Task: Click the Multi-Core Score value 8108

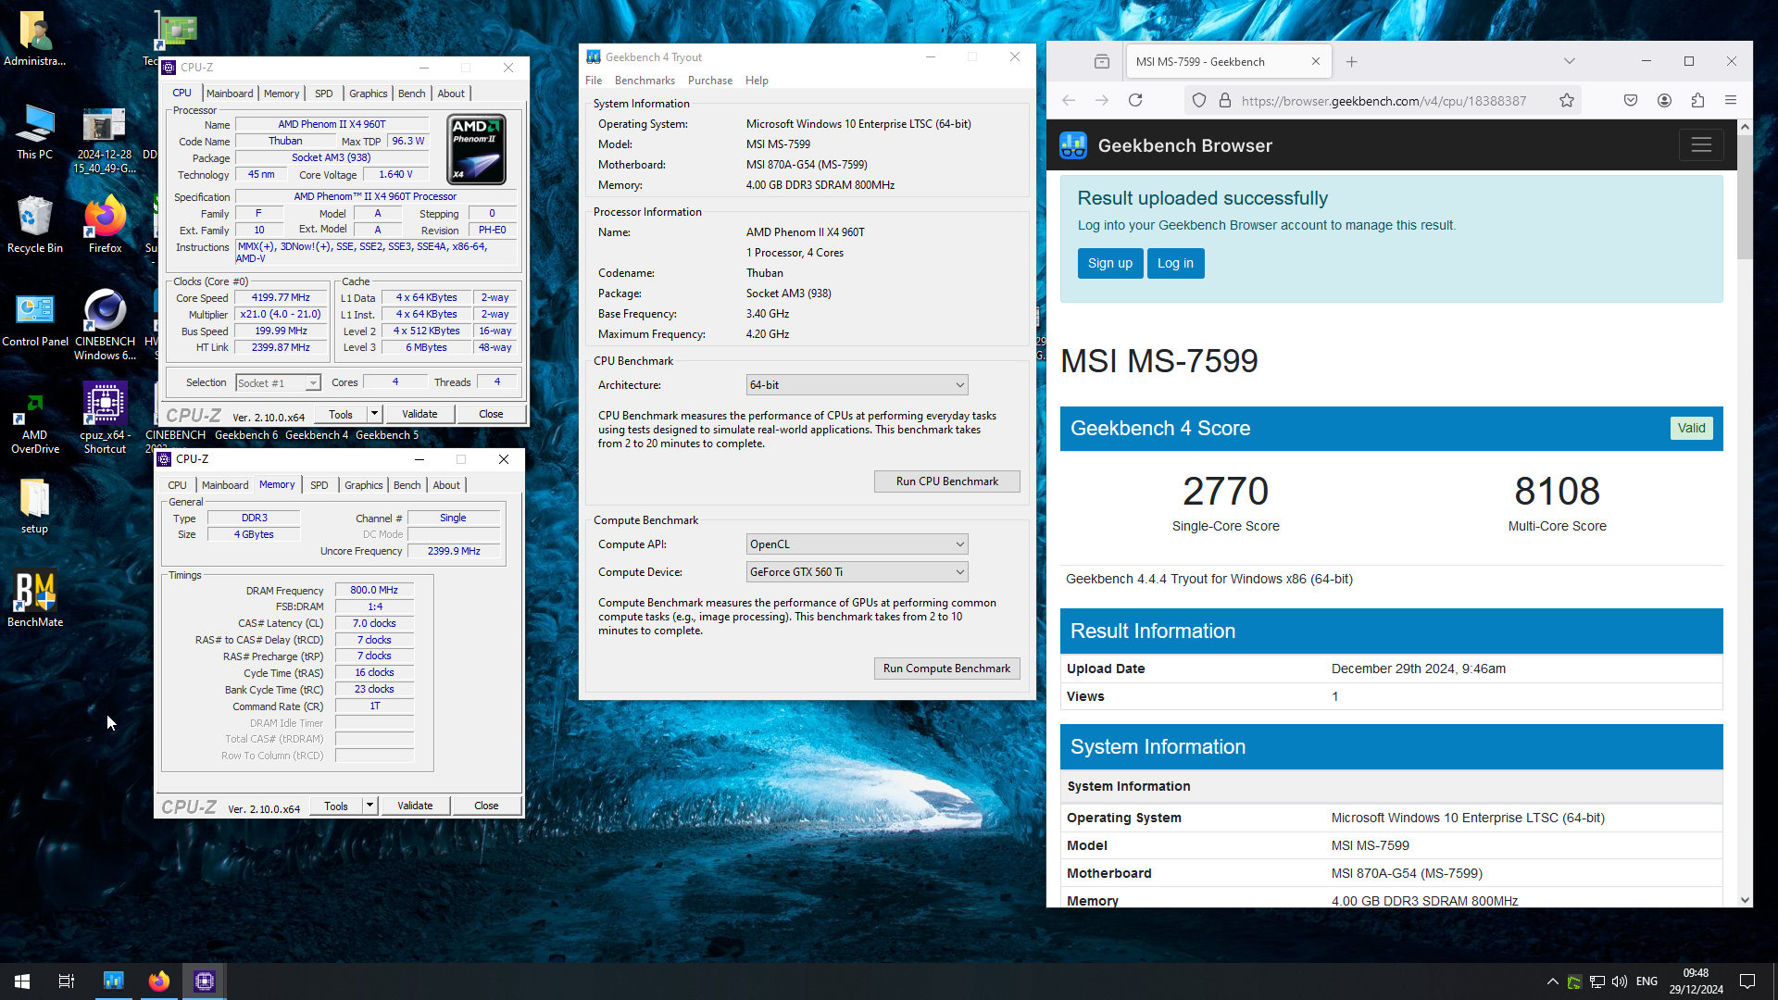Action: pyautogui.click(x=1557, y=492)
